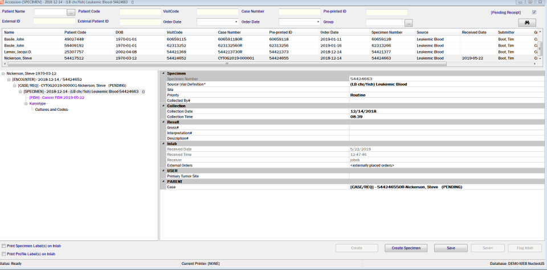Open the first Order Date dropdown
Screen dimensions: 547x270
coord(236,22)
